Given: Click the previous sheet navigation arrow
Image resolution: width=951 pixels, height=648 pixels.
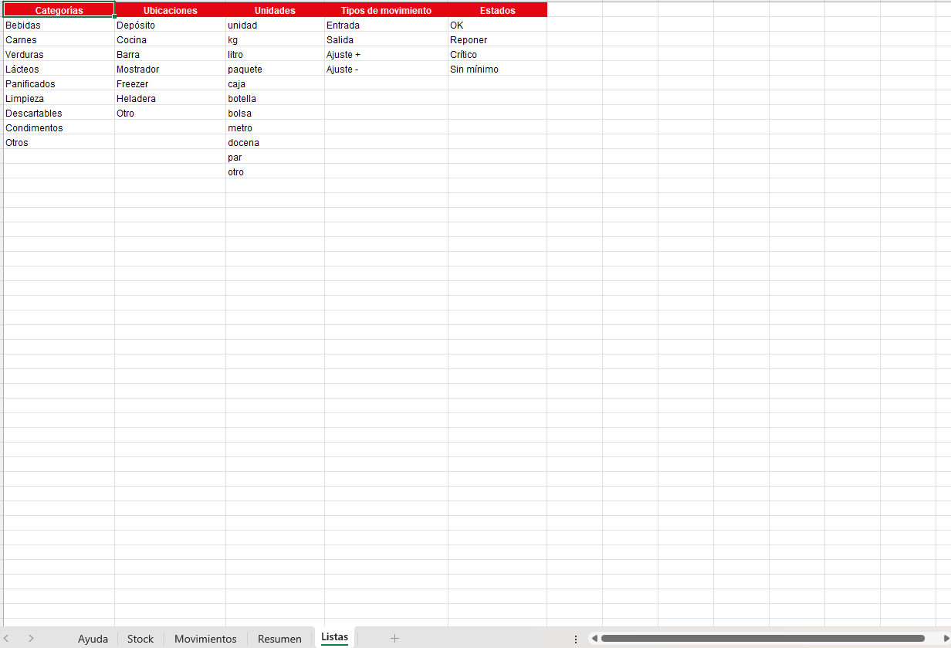Looking at the screenshot, I should pyautogui.click(x=8, y=638).
